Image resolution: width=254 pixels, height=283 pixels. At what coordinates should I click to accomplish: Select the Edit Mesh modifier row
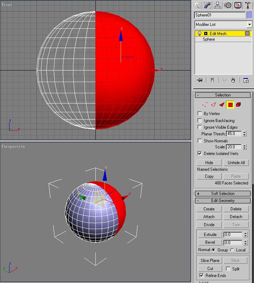(x=223, y=34)
